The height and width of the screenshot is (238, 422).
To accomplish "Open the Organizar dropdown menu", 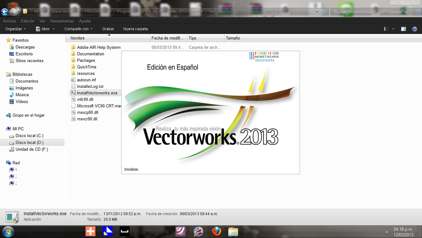I will (16, 29).
